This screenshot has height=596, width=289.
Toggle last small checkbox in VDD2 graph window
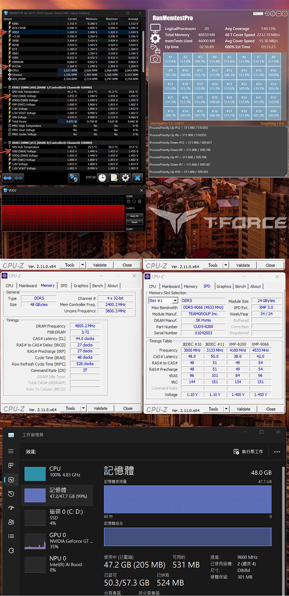(139, 201)
